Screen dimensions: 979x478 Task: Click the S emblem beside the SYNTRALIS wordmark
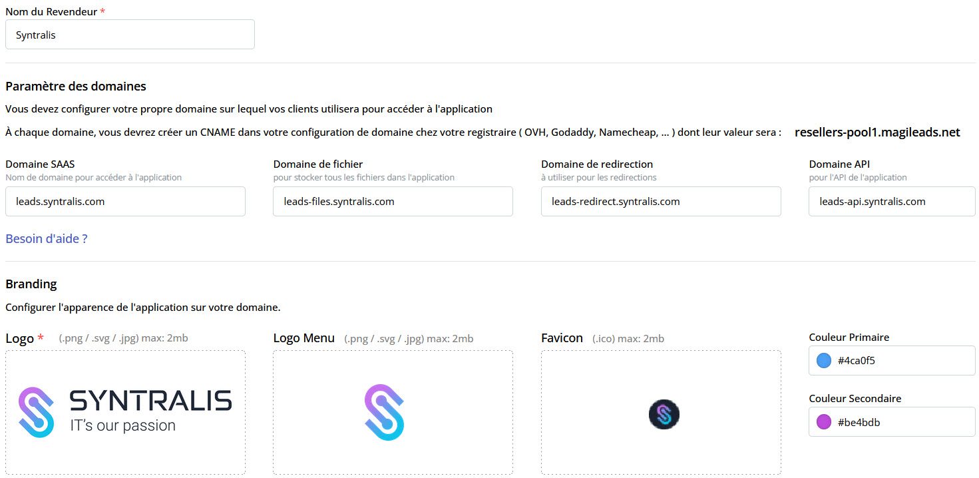(x=37, y=412)
